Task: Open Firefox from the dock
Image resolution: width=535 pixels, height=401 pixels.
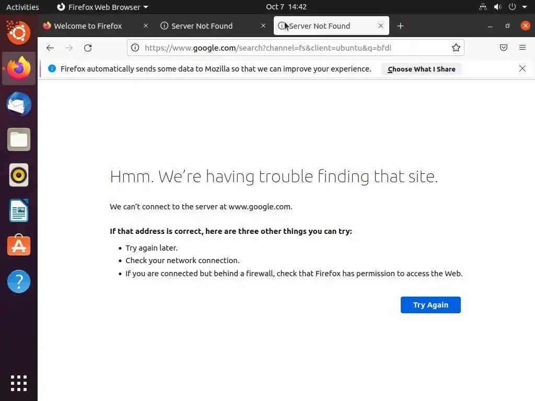Action: 19,68
